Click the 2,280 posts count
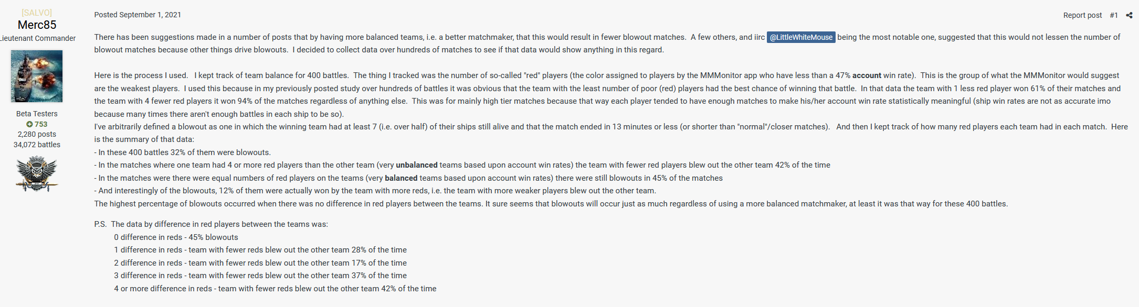The height and width of the screenshot is (307, 1139). pos(37,134)
